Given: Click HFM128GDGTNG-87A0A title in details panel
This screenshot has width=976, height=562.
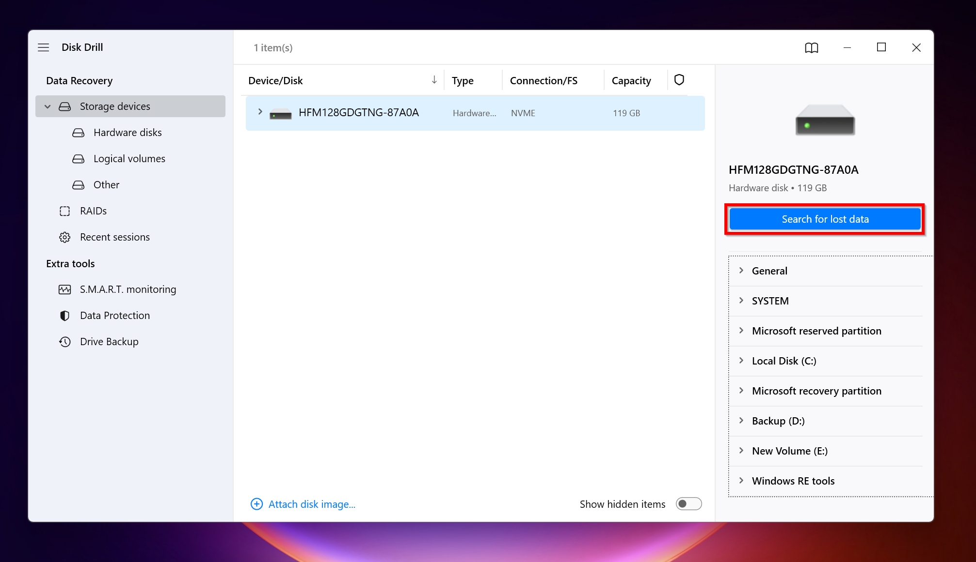Looking at the screenshot, I should [793, 170].
